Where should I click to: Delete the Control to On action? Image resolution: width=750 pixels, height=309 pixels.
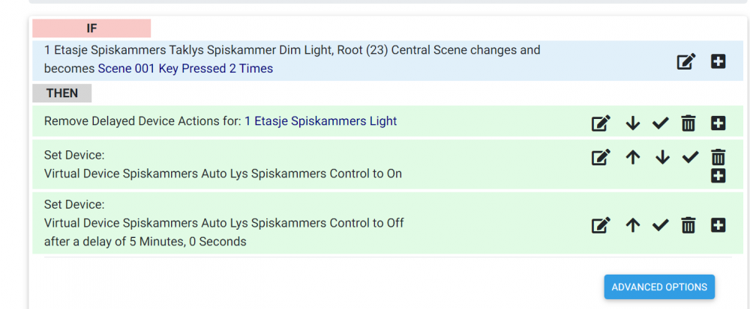click(x=718, y=157)
